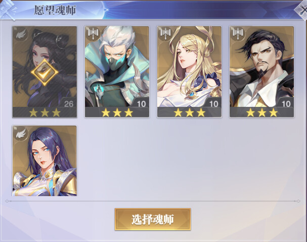The height and width of the screenshot is (242, 307).
Task: Click the level 10 badge on goatee man card
Action: (286, 103)
